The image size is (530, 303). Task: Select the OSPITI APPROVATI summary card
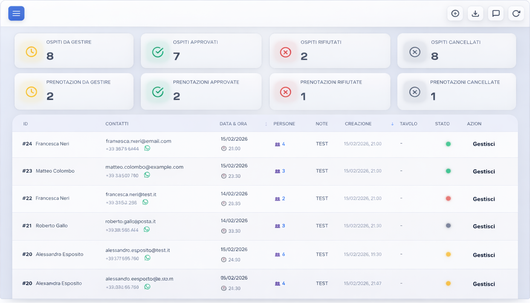coord(201,52)
